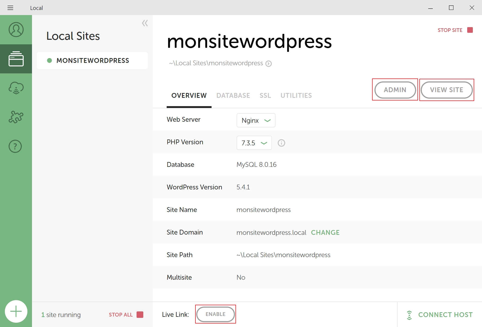The image size is (482, 327).
Task: Switch to the DATABASE tab
Action: tap(233, 95)
